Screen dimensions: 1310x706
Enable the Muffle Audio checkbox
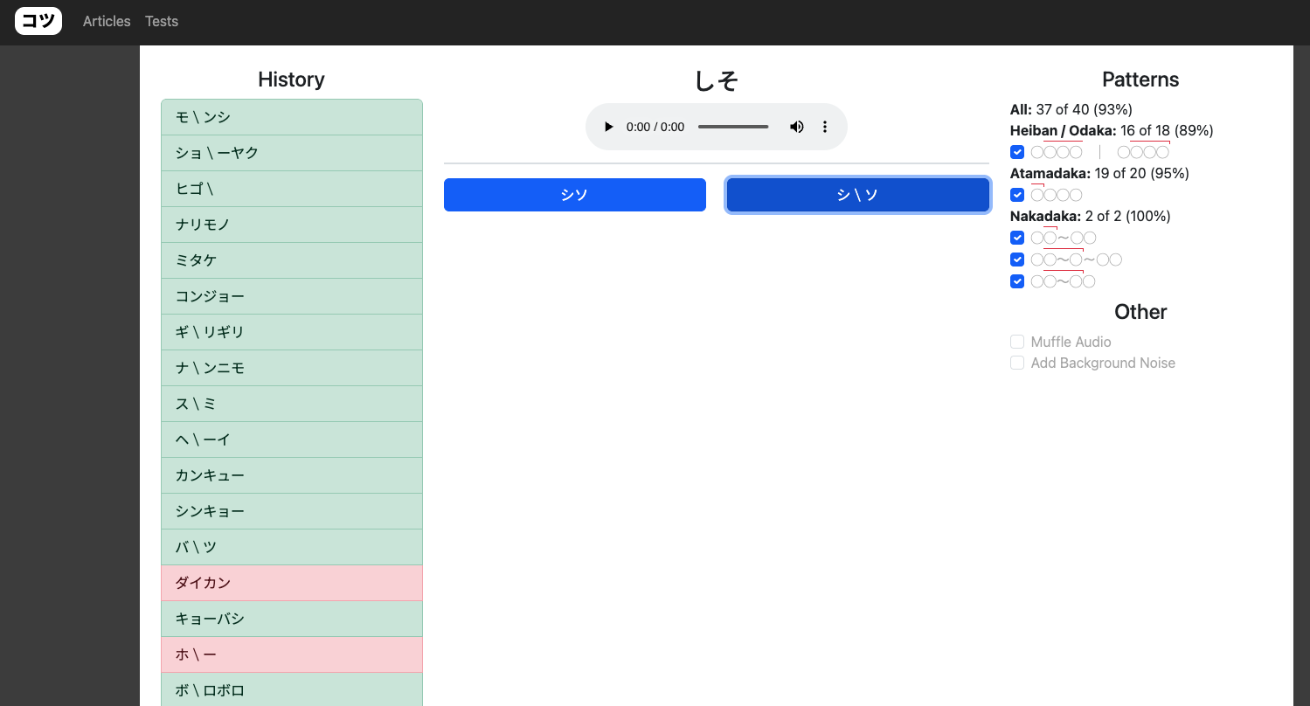tap(1017, 342)
